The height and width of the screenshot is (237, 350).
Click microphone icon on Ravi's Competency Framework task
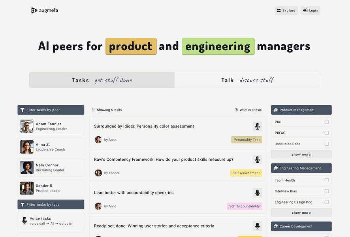tap(257, 160)
